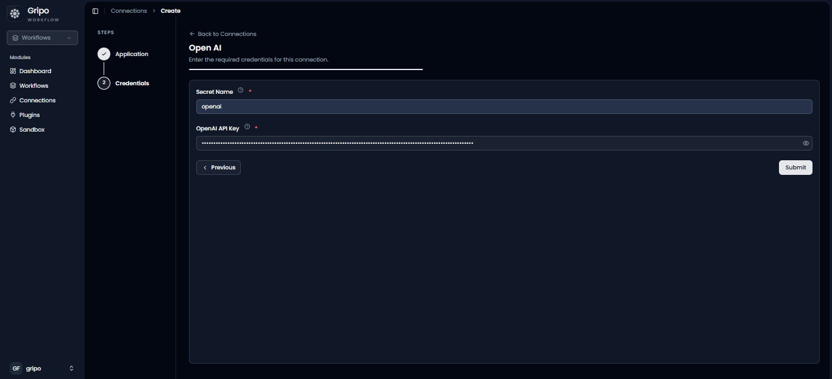Image resolution: width=832 pixels, height=379 pixels.
Task: Click the Dashboard grid icon
Action: coord(13,71)
